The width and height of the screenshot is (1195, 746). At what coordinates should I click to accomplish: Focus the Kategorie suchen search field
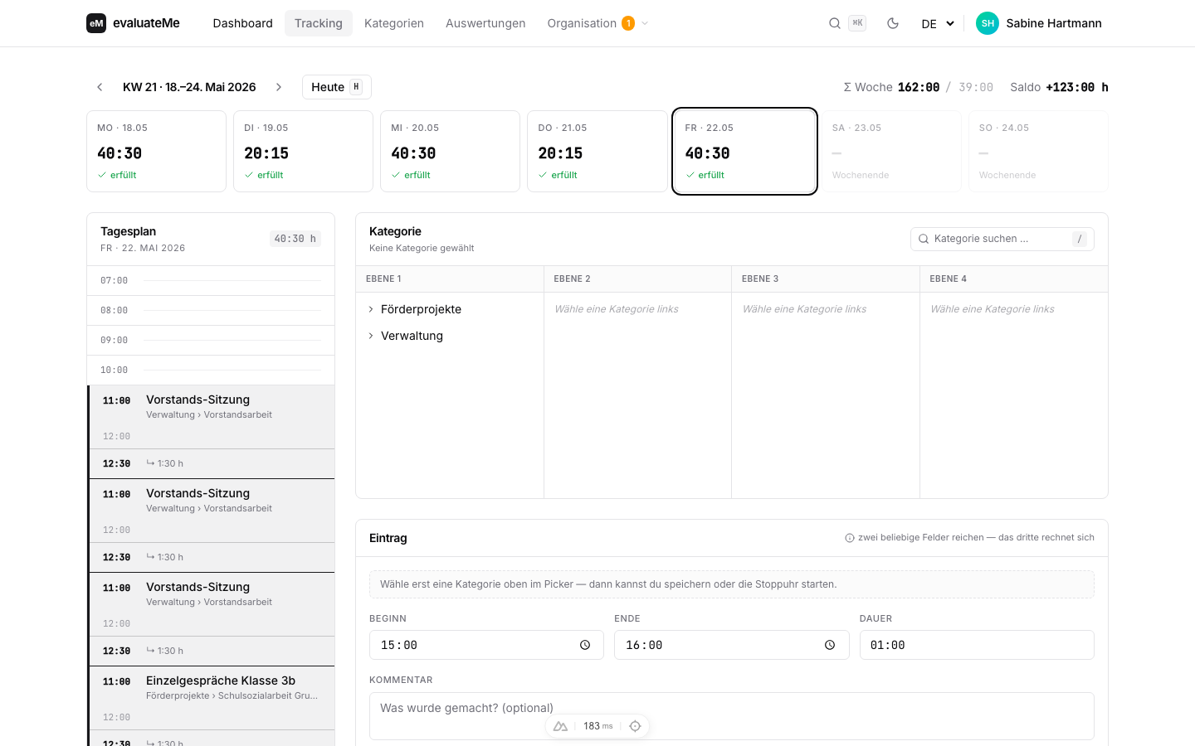1002,239
